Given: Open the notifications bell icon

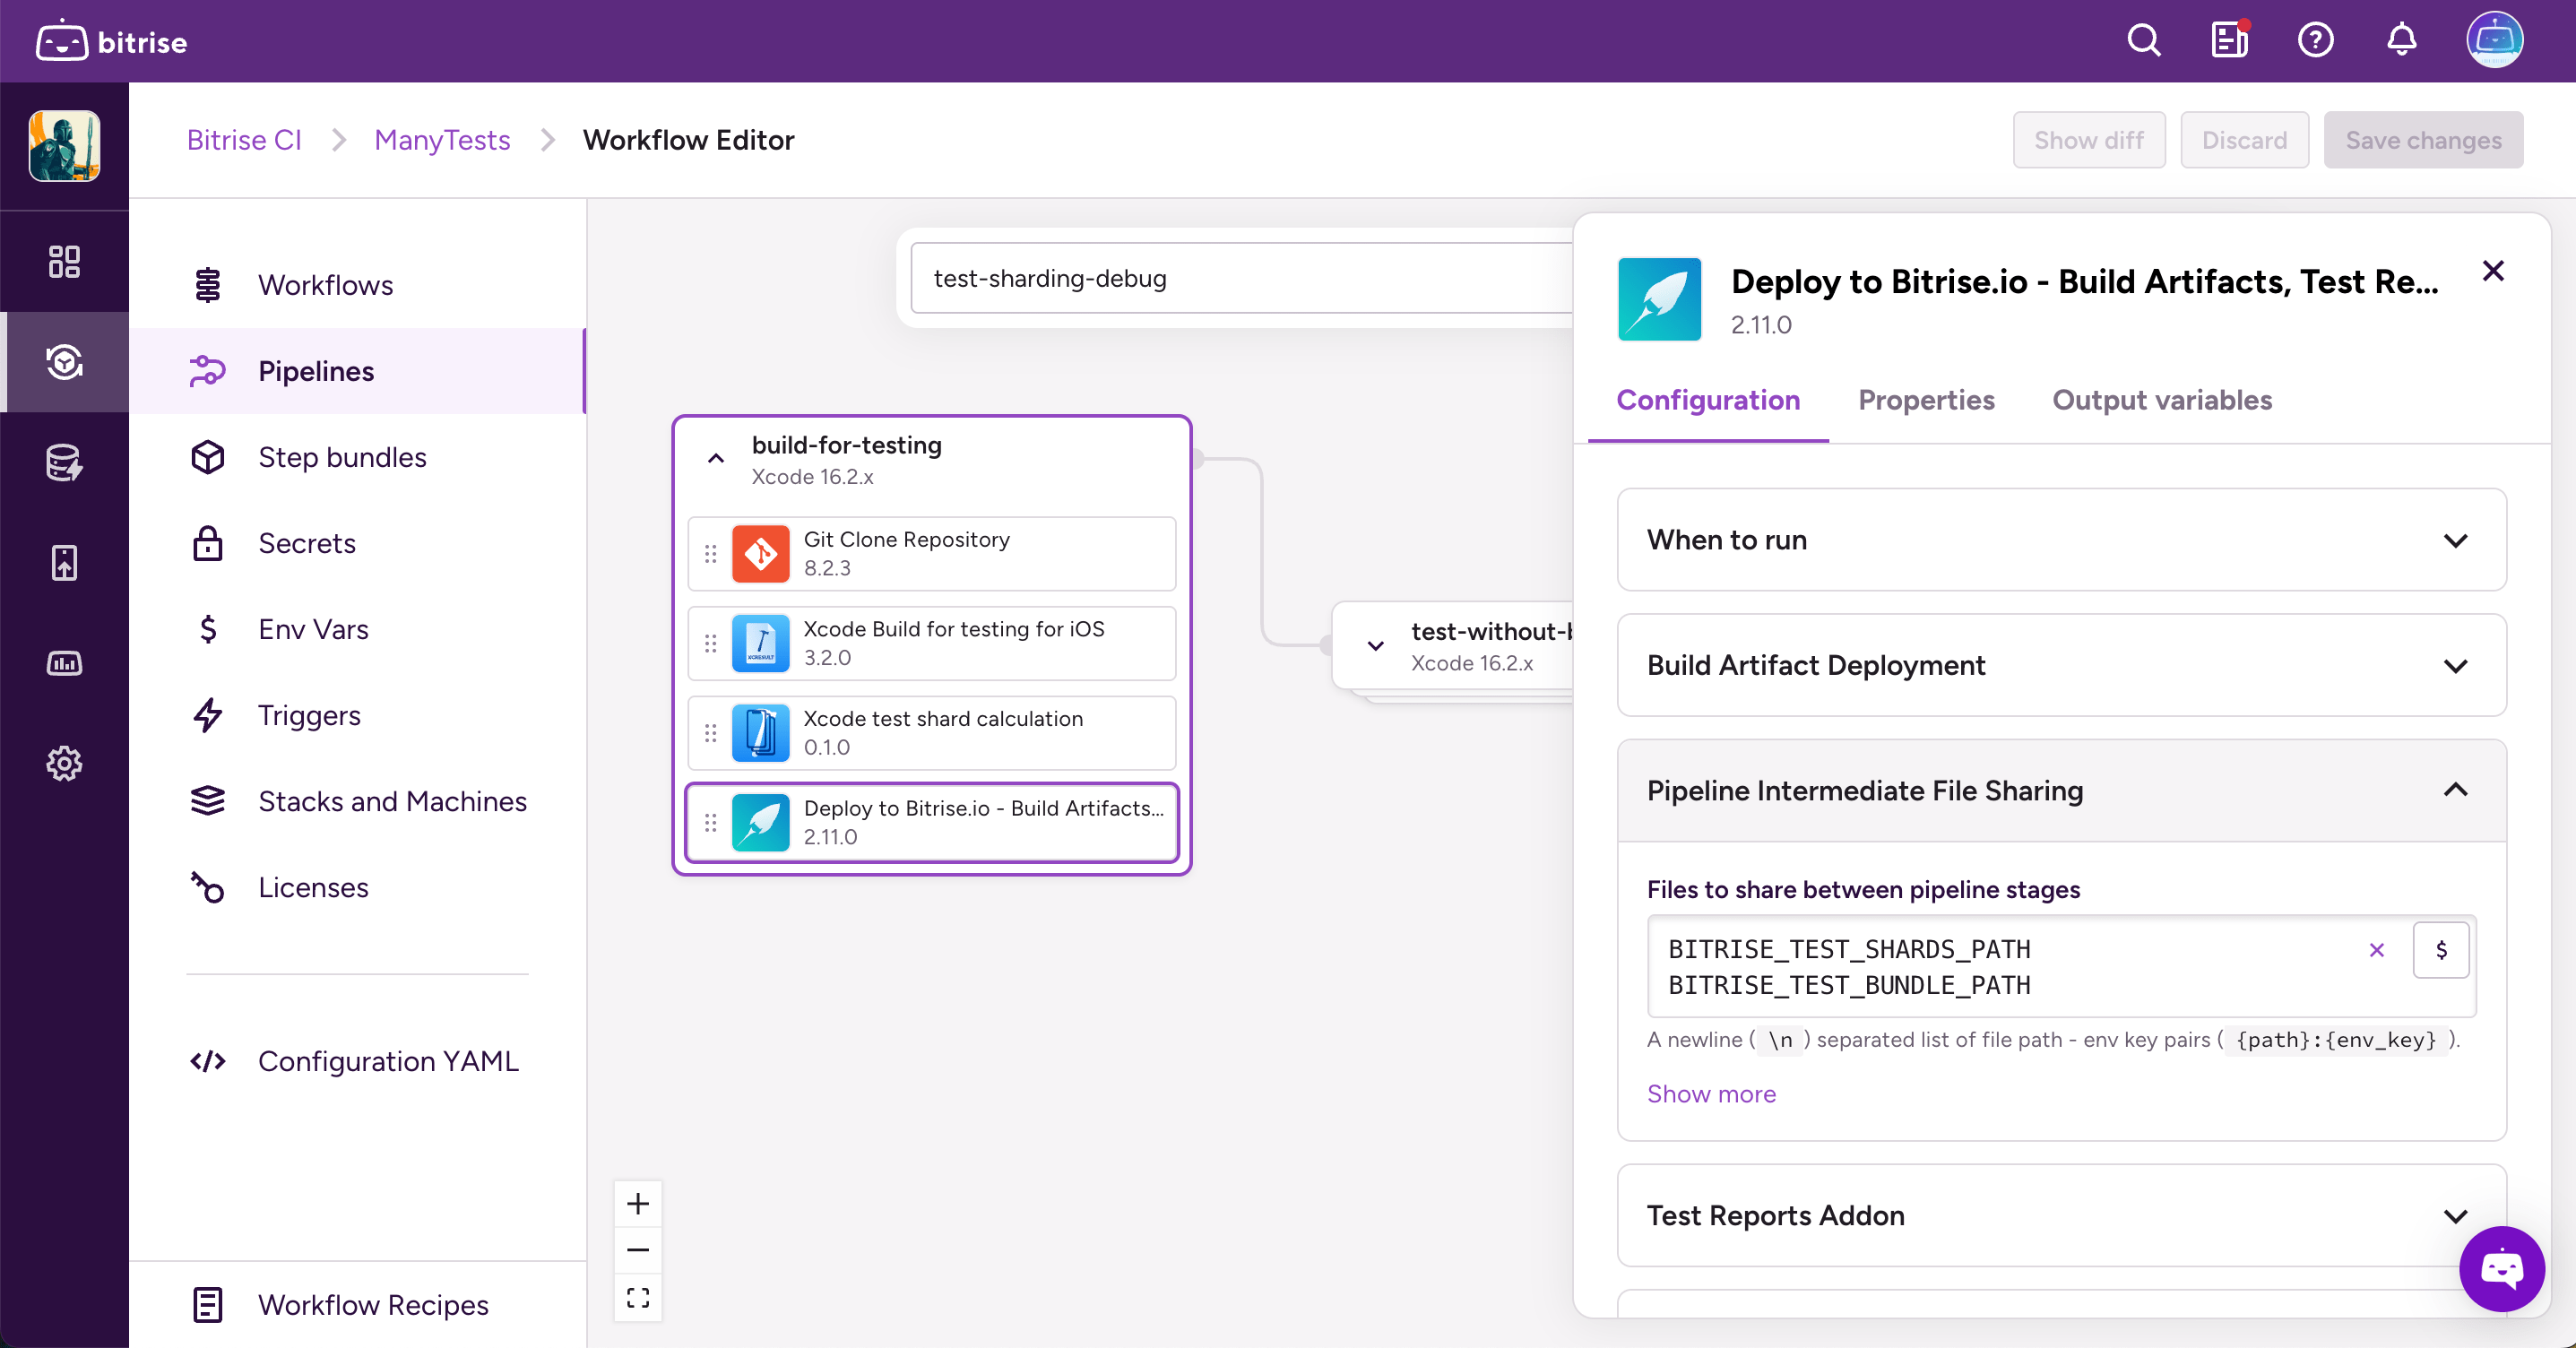Looking at the screenshot, I should pos(2401,41).
